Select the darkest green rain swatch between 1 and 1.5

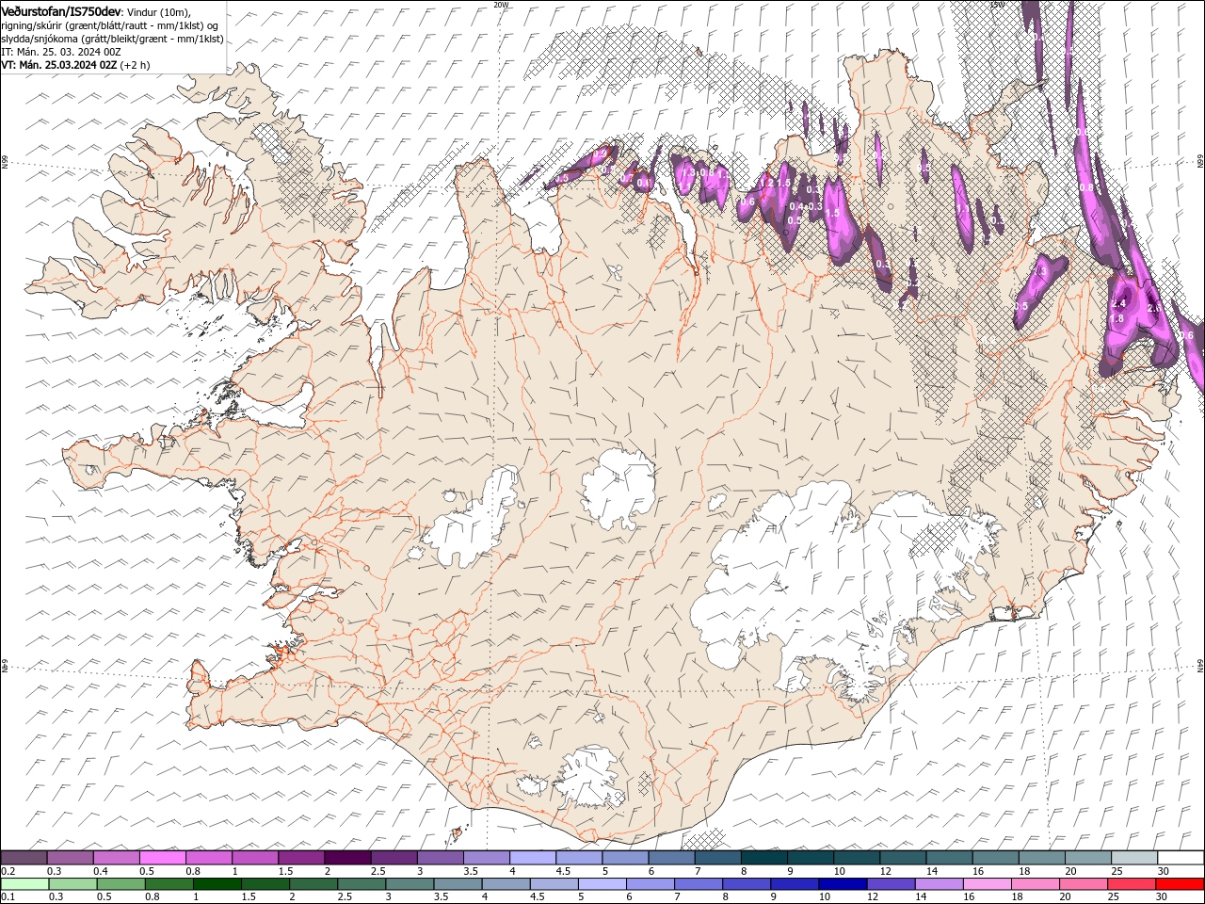217,884
